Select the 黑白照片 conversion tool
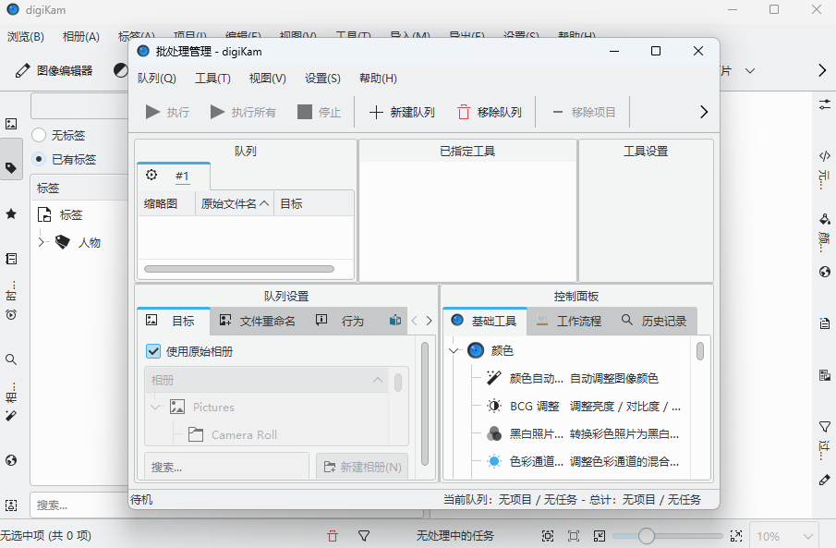Viewport: 836px width, 548px height. (493, 433)
